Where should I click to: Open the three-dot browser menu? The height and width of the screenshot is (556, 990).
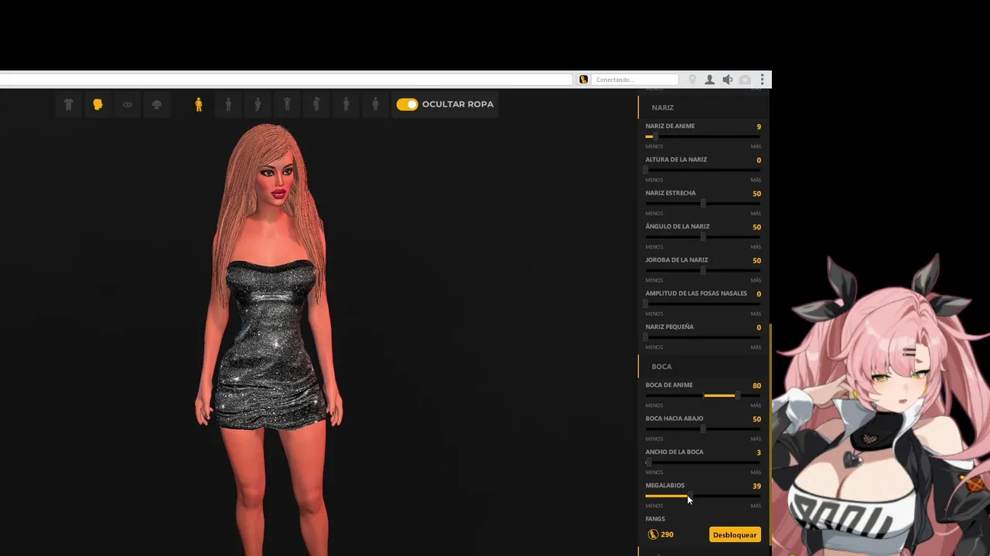click(762, 80)
